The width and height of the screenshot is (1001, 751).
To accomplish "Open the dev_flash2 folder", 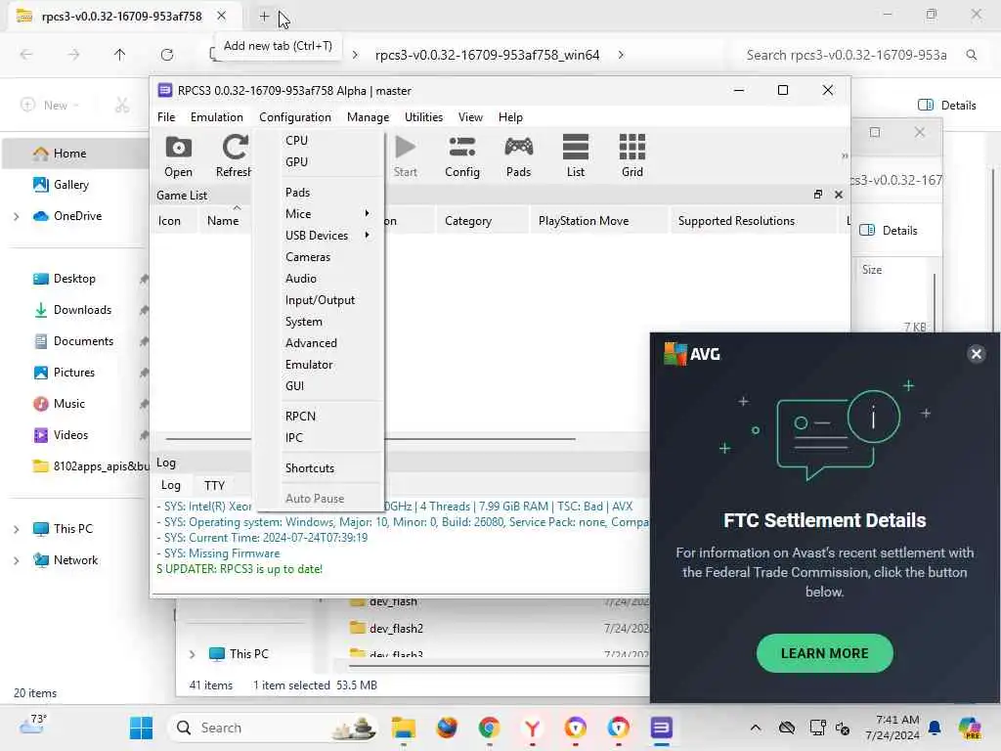I will pyautogui.click(x=396, y=629).
